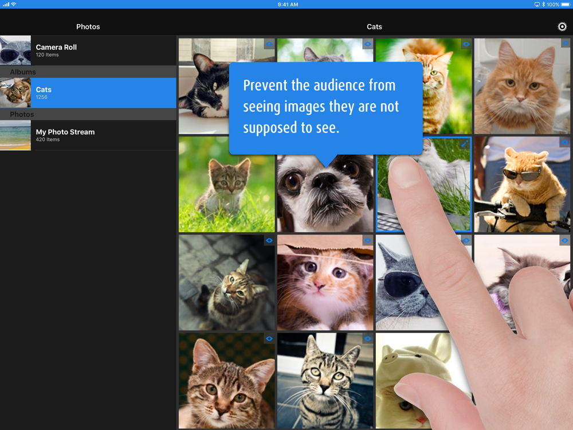Toggle eye on striped tabby kitten photo
This screenshot has height=430, width=573.
click(x=368, y=339)
